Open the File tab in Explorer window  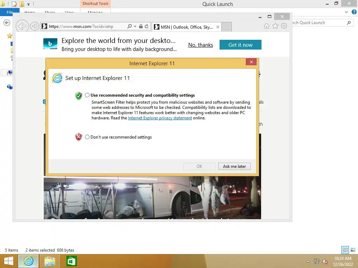(x=9, y=12)
